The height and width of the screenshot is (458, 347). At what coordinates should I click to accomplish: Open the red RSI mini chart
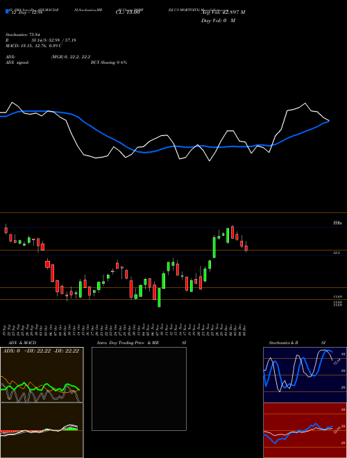(305, 430)
